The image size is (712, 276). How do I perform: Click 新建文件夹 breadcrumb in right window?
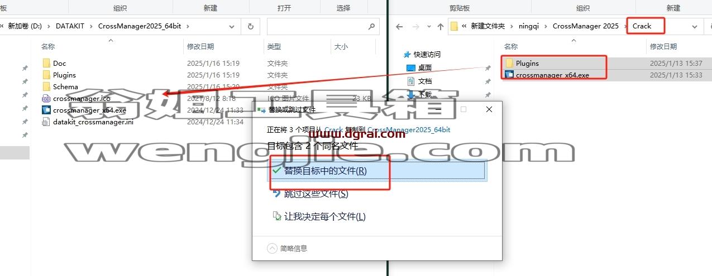488,26
